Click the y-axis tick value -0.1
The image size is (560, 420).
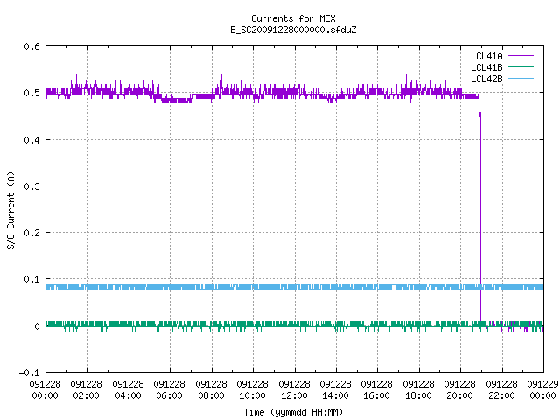(x=29, y=373)
